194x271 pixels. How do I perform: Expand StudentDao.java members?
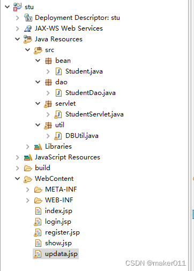click(48, 93)
